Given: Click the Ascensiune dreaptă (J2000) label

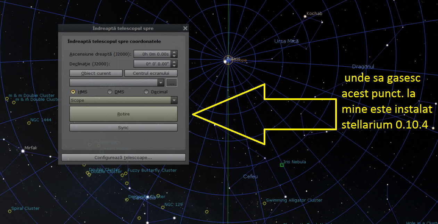Looking at the screenshot, I should coord(100,54).
